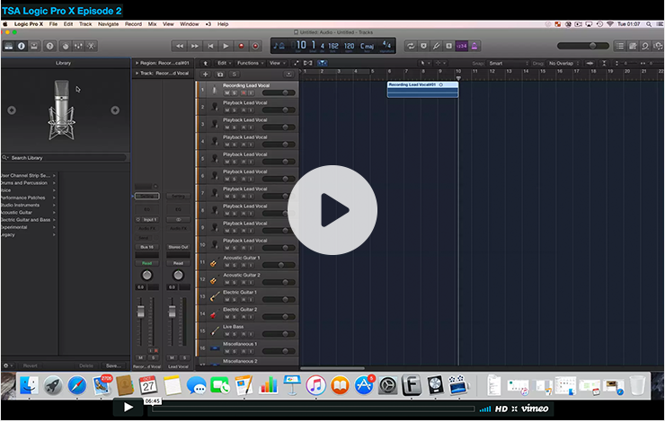
Task: Solo the Acoustic Guitar 1 track
Action: [x=235, y=265]
